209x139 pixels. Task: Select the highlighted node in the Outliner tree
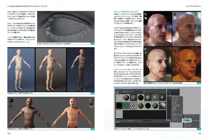[x=174, y=96]
